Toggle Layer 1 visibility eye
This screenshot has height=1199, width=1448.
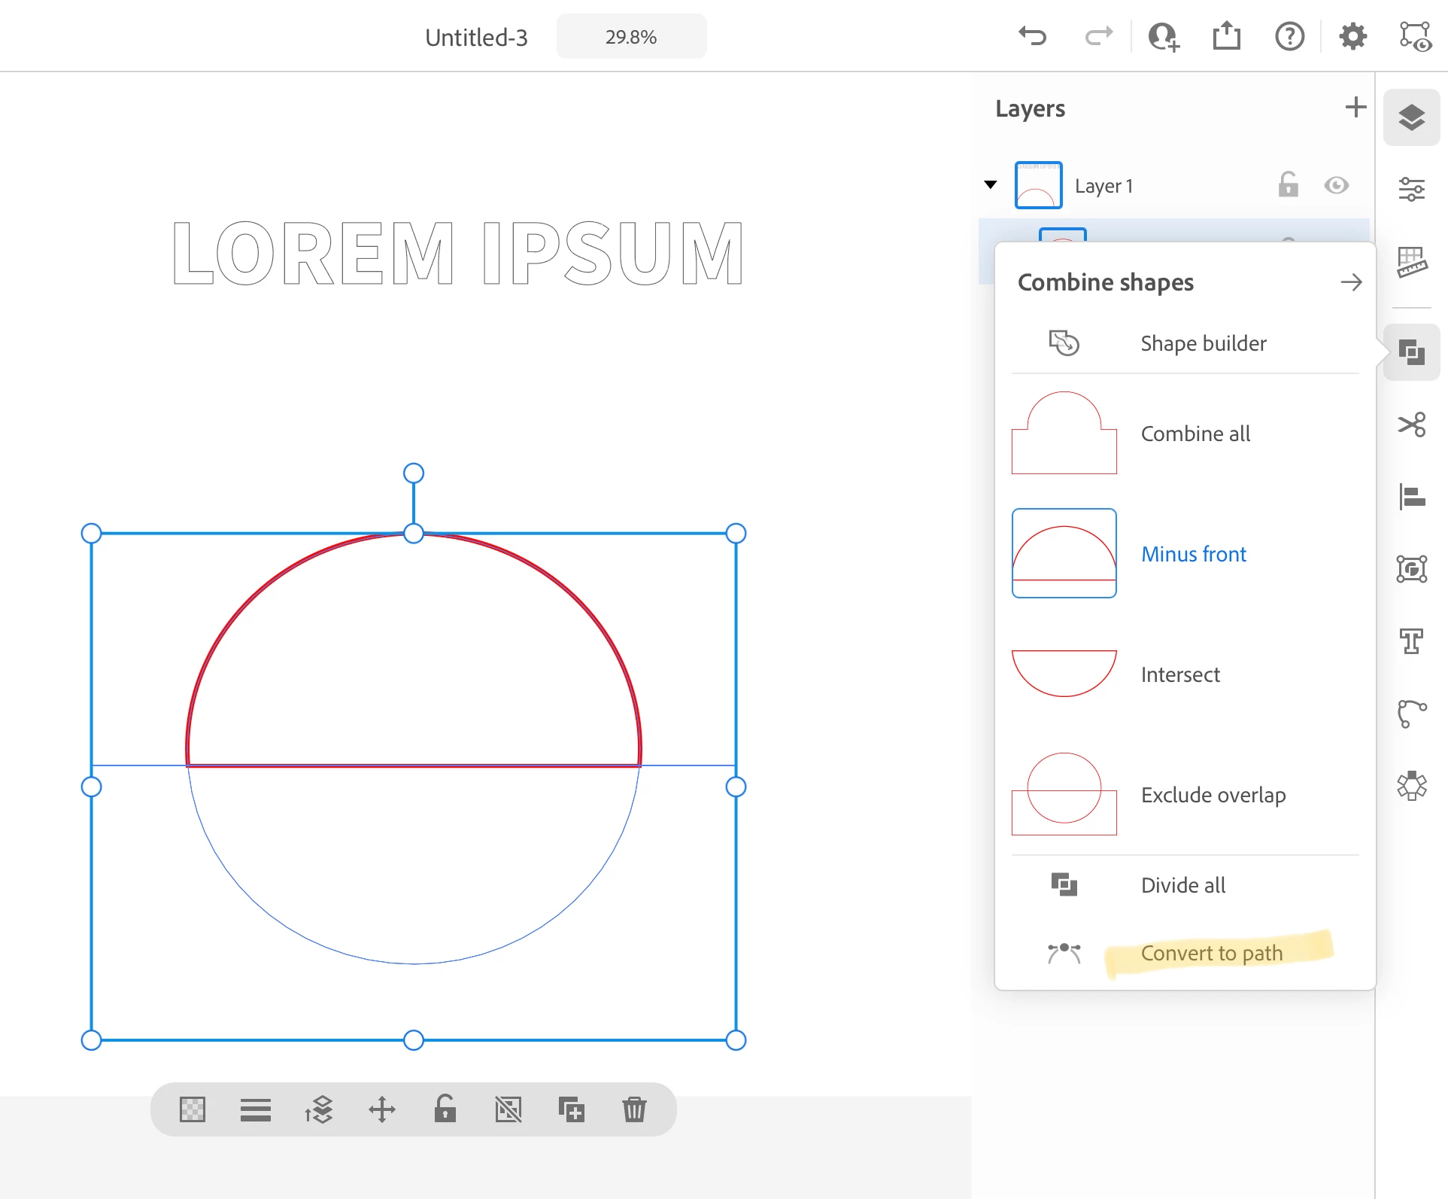tap(1336, 185)
